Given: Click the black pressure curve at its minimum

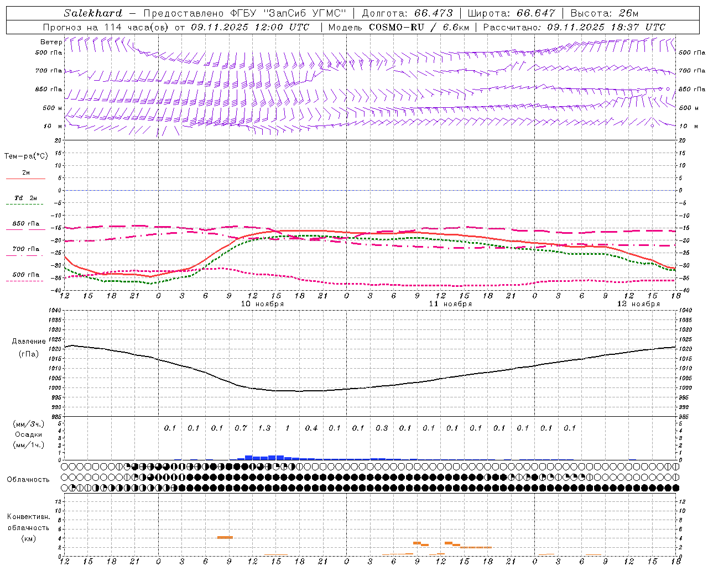Looking at the screenshot, I should [x=299, y=391].
